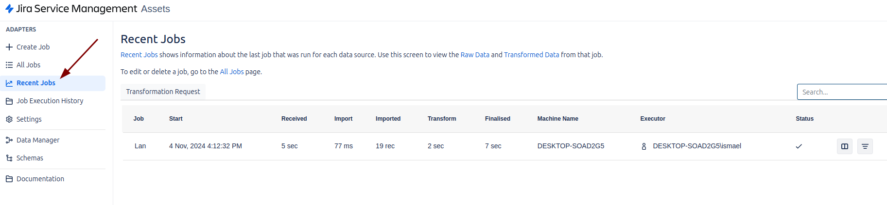Switch to the Transformation Request tab

[x=163, y=92]
